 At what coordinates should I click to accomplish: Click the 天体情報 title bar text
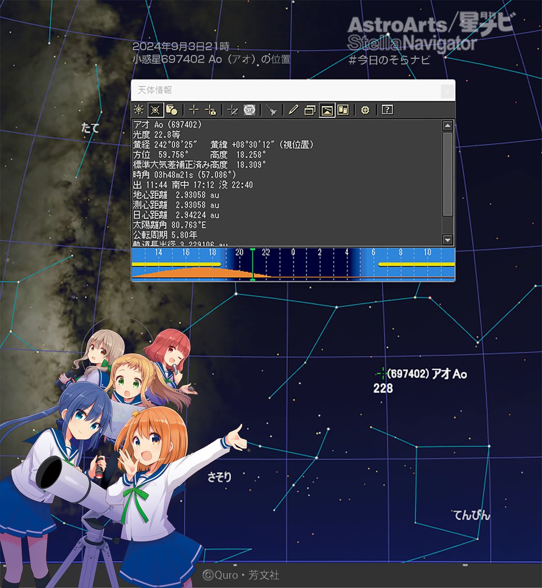155,90
